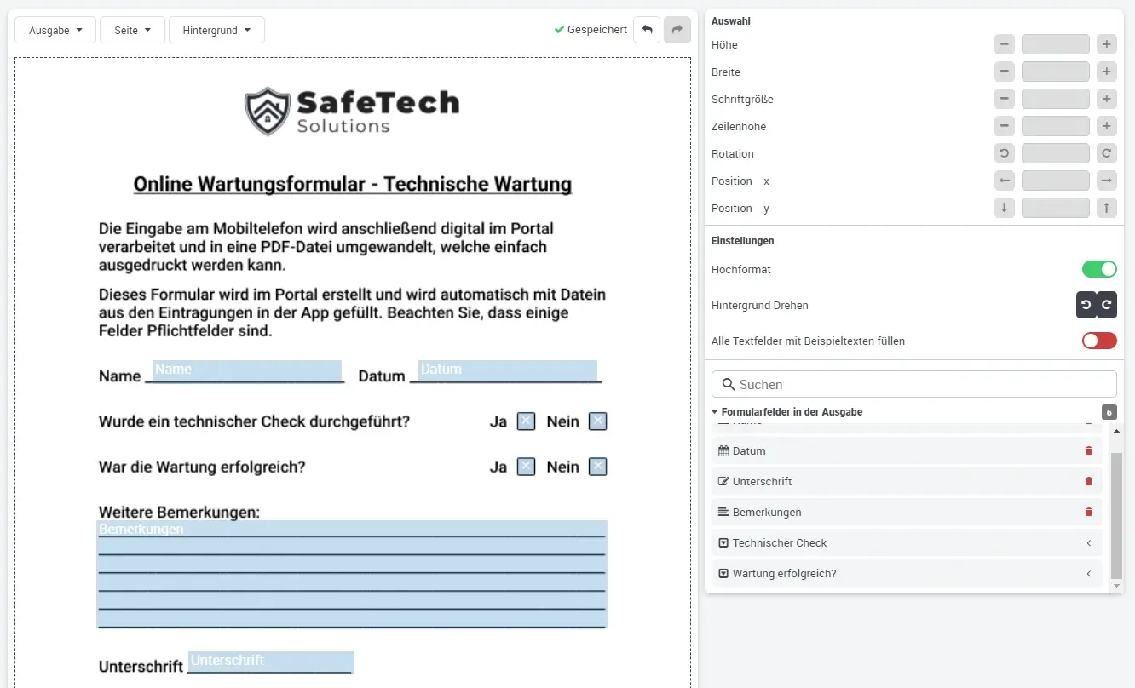Move position x right using arrow button

click(1106, 180)
